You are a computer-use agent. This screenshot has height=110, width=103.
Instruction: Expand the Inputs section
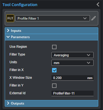[51, 31]
